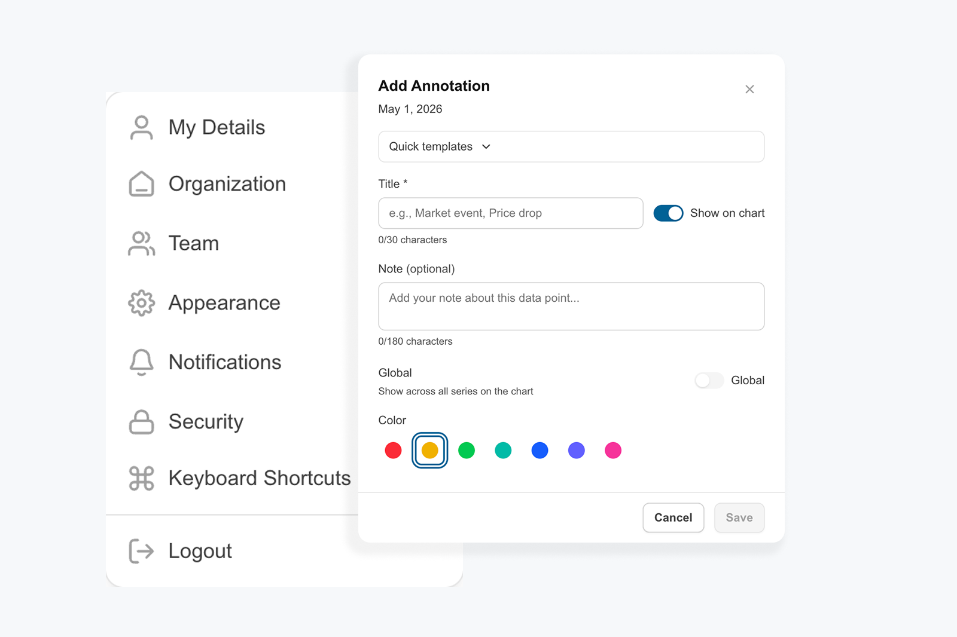Click the Appearance gear icon
The image size is (957, 637).
141,303
